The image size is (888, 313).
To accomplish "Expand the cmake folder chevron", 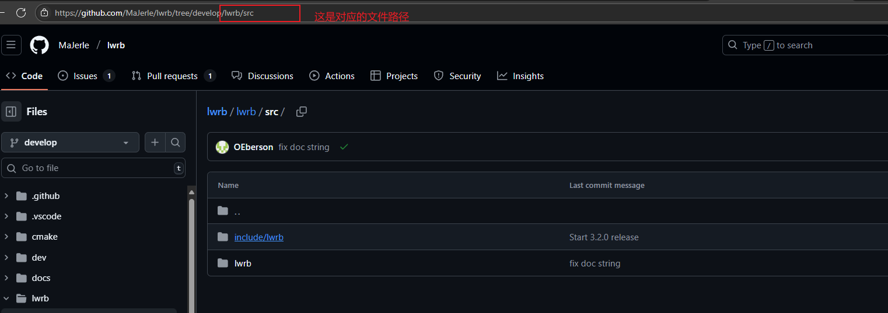I will (x=6, y=237).
